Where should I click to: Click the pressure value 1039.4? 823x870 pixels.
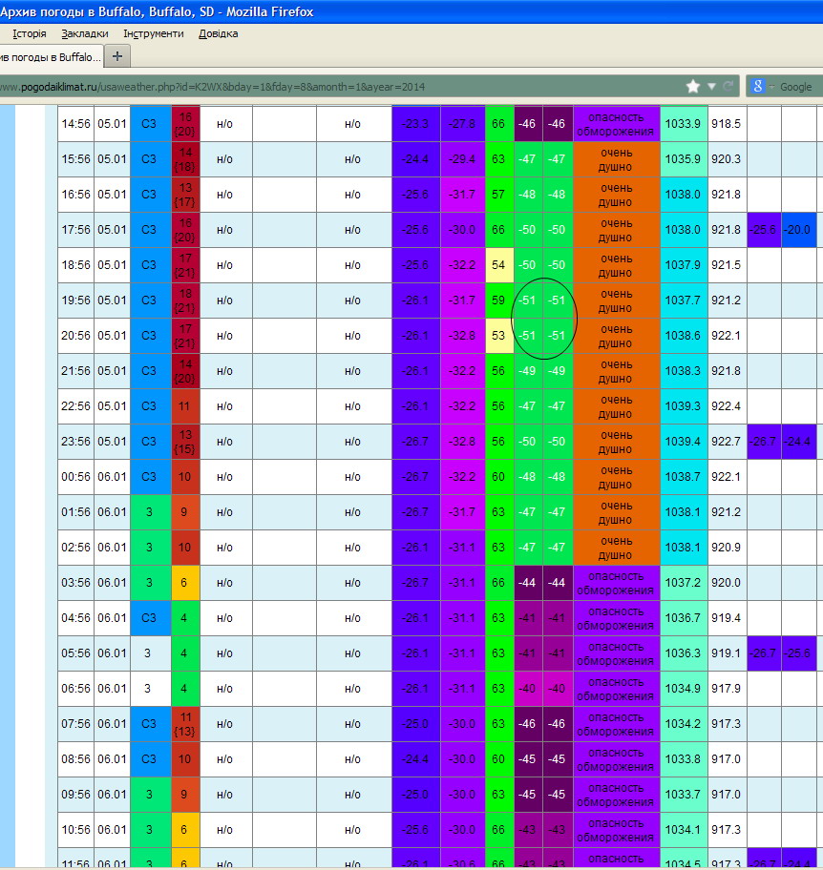click(683, 442)
